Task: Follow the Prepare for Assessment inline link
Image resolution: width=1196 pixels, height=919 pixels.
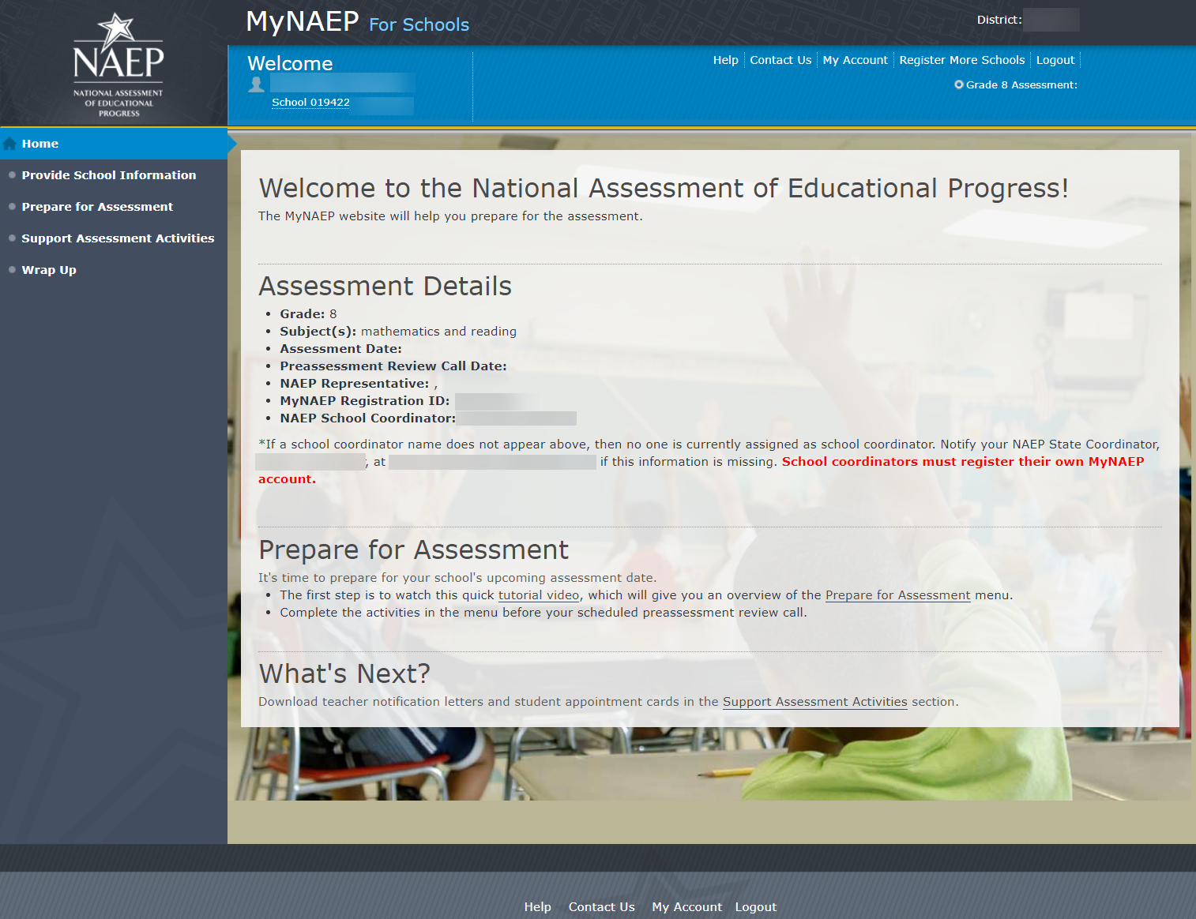Action: point(898,595)
